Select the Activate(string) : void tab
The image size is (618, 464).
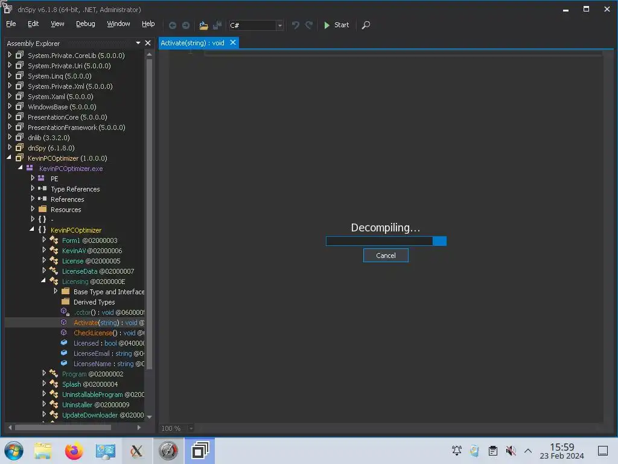(x=193, y=43)
